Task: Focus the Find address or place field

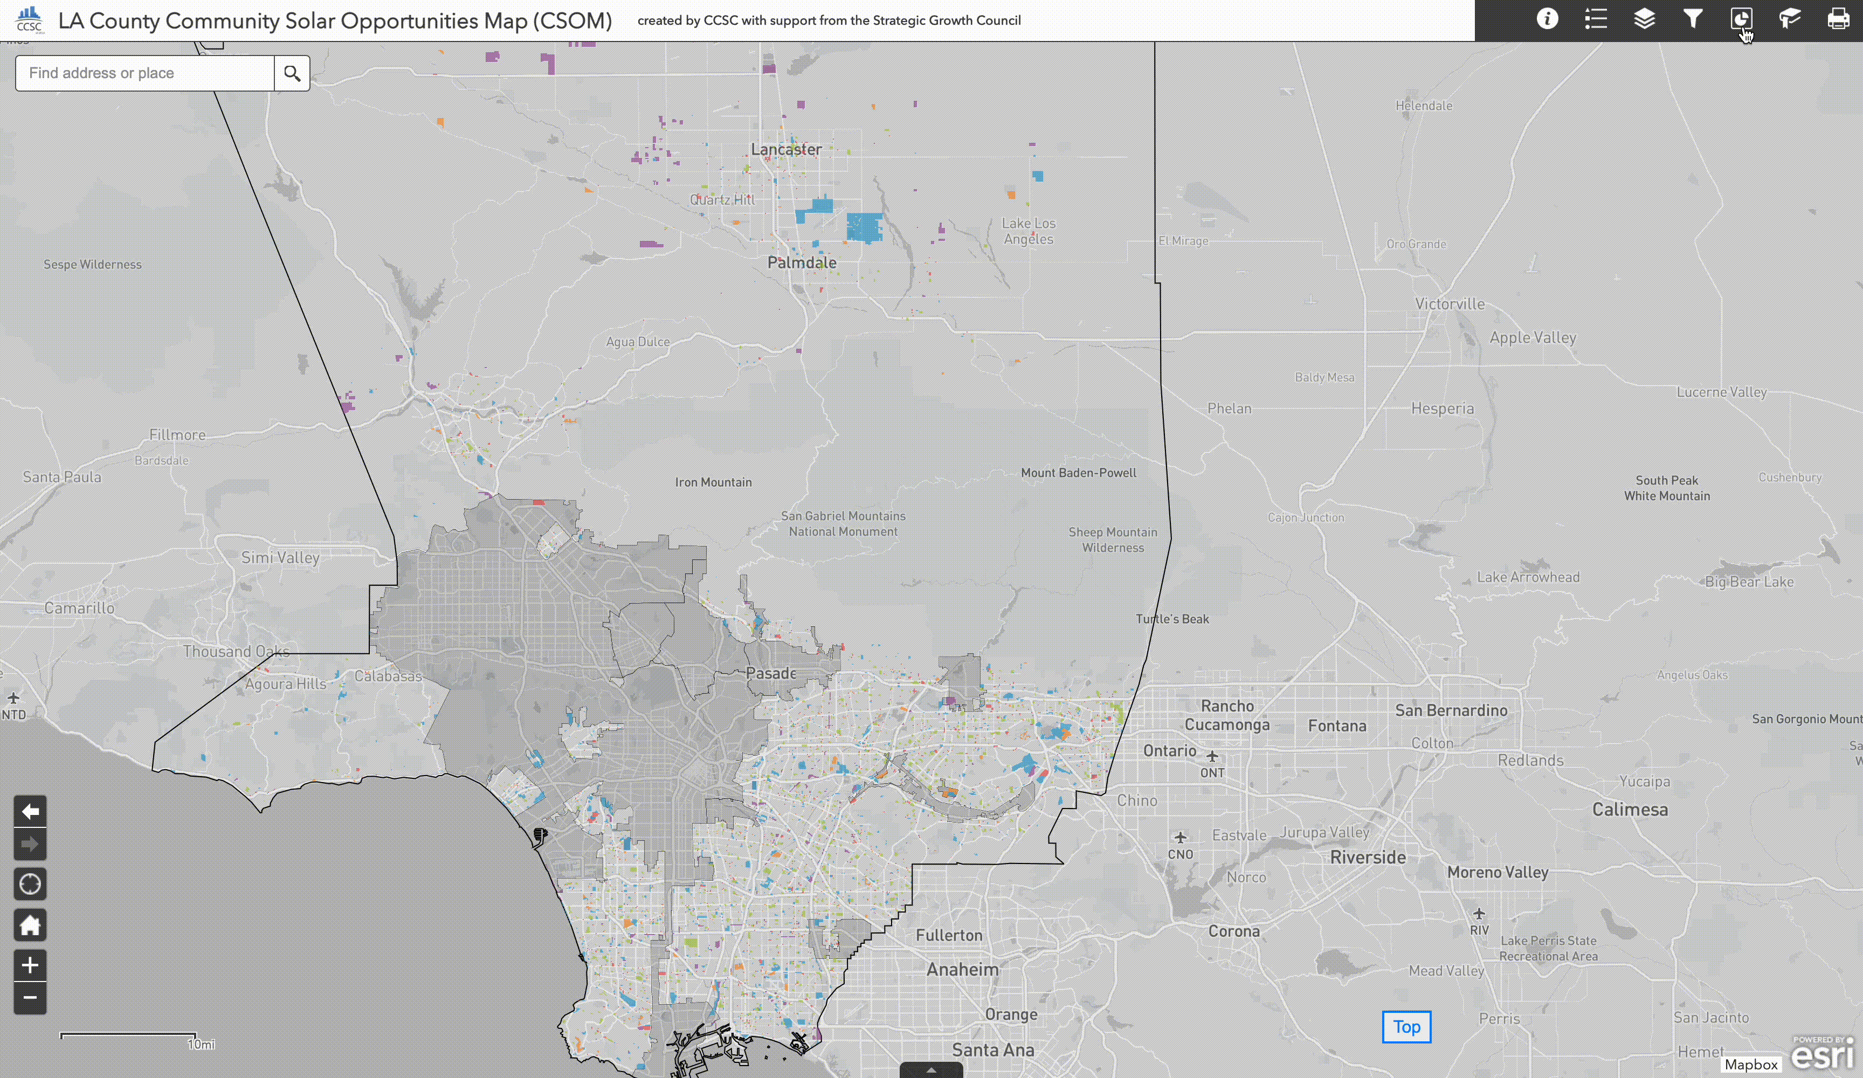Action: (x=145, y=73)
